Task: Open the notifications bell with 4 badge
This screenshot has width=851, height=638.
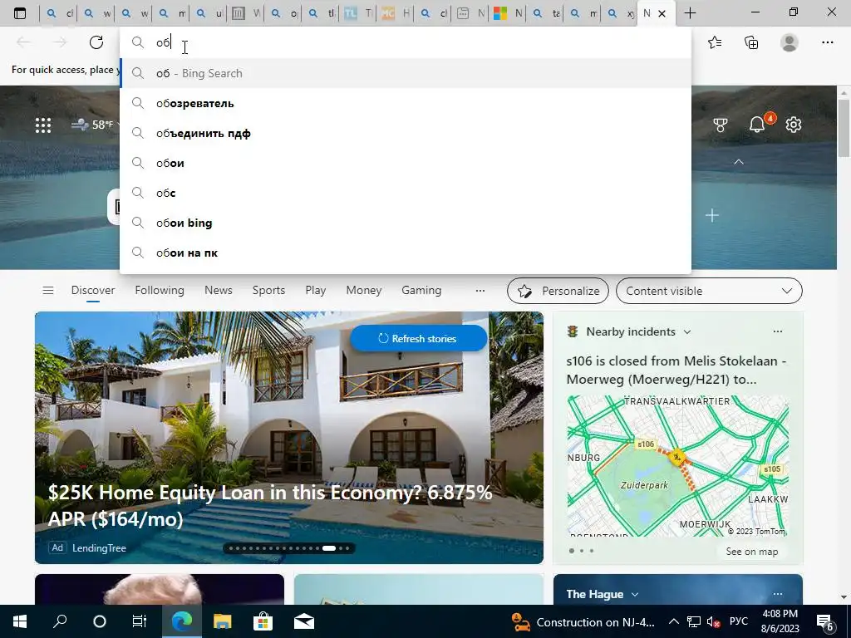Action: 758,123
